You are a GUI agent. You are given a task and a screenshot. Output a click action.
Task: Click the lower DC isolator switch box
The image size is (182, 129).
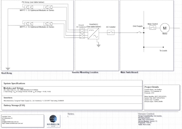(x=82, y=36)
